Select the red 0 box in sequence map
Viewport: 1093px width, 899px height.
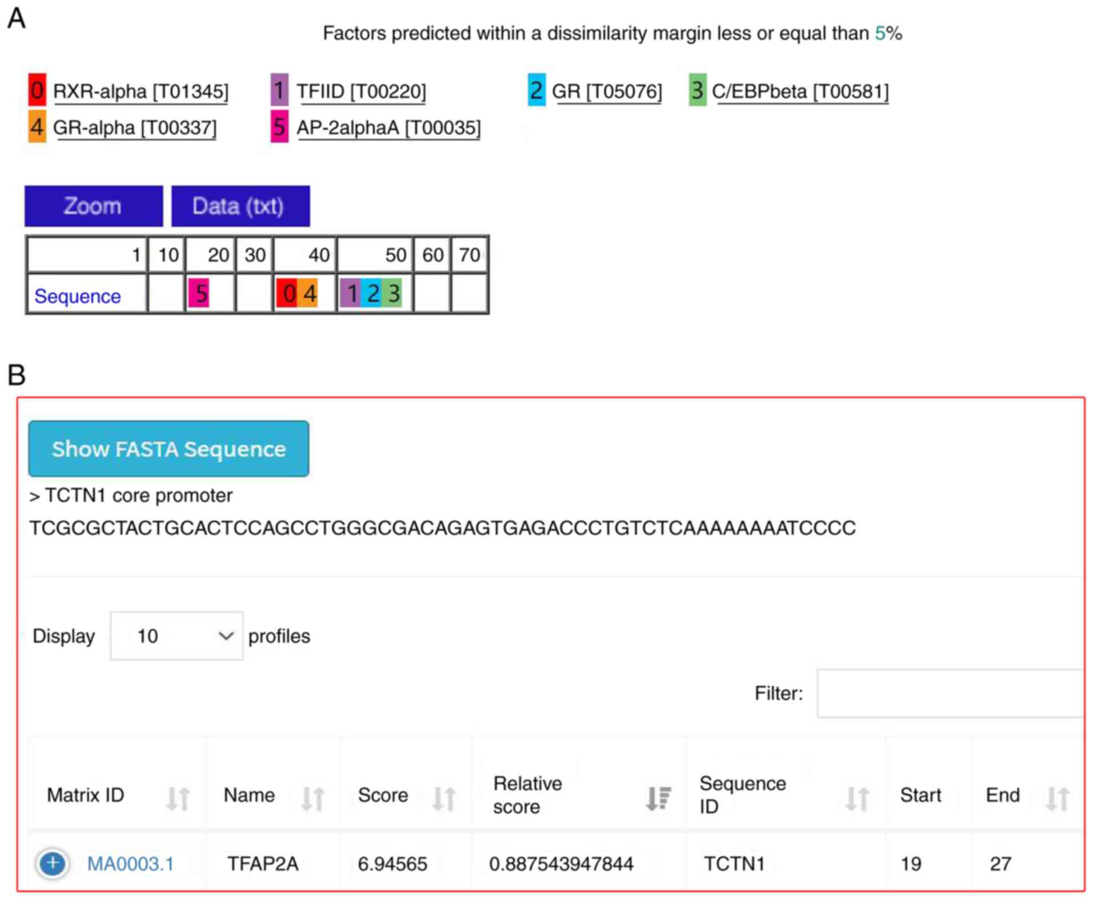click(287, 294)
